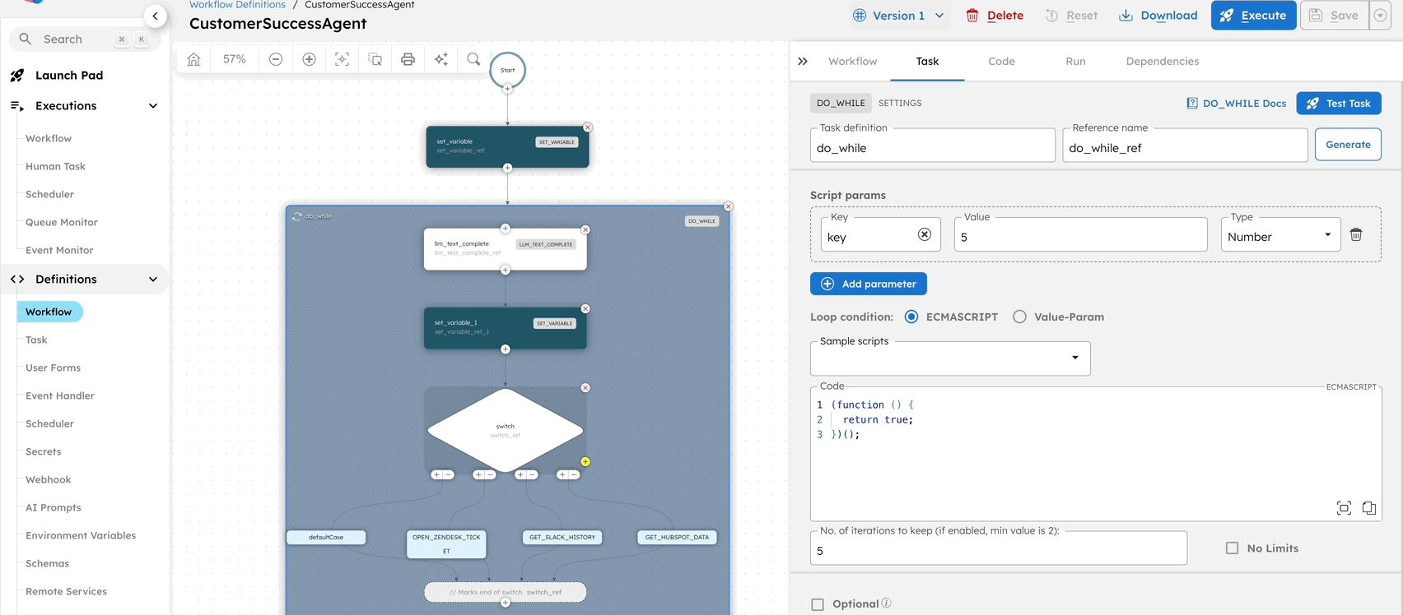Image resolution: width=1403 pixels, height=615 pixels.
Task: Open the Version 1 dropdown
Action: (899, 16)
